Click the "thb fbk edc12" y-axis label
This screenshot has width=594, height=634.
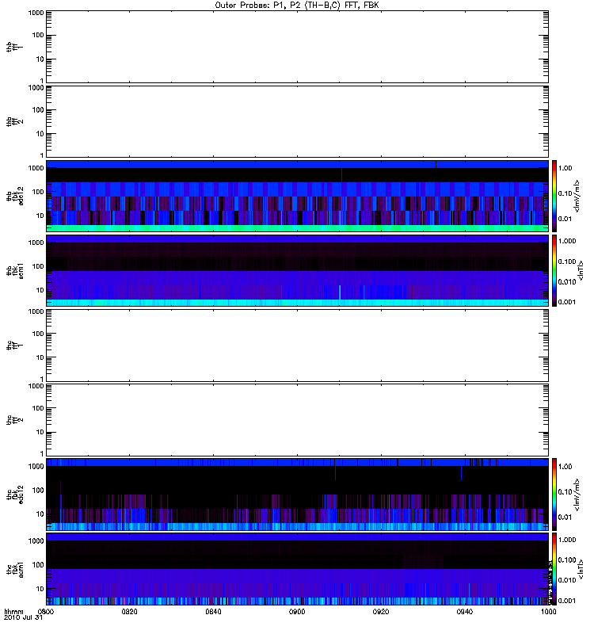pyautogui.click(x=15, y=196)
